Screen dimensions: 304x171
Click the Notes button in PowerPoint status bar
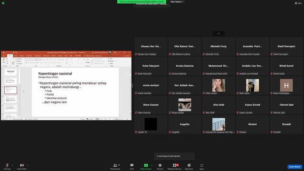(82, 119)
